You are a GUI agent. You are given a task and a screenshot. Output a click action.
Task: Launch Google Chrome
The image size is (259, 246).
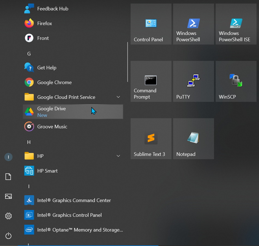(73, 82)
